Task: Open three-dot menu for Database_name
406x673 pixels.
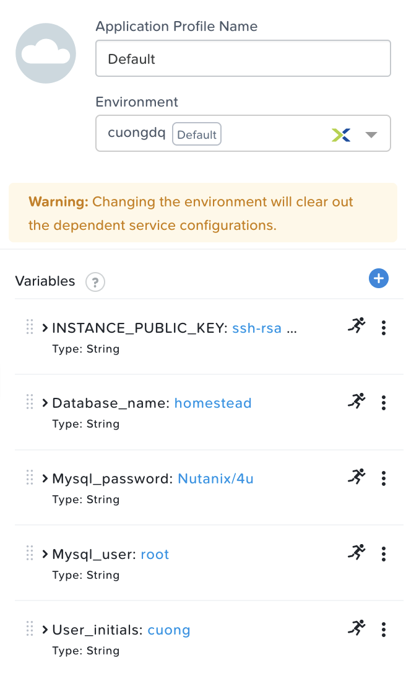Action: coord(384,403)
